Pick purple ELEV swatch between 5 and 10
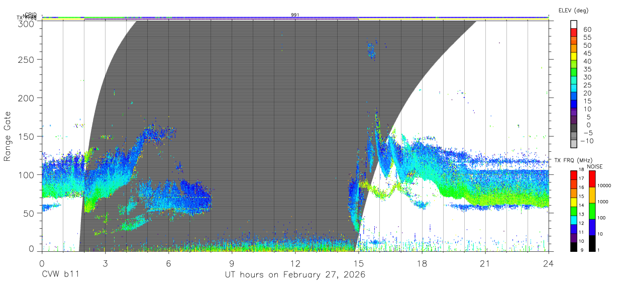Screen dimensions: 617x285 click(574, 113)
